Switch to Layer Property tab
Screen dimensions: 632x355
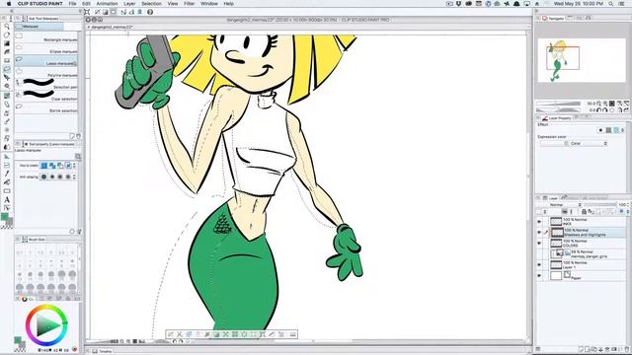[x=557, y=118]
